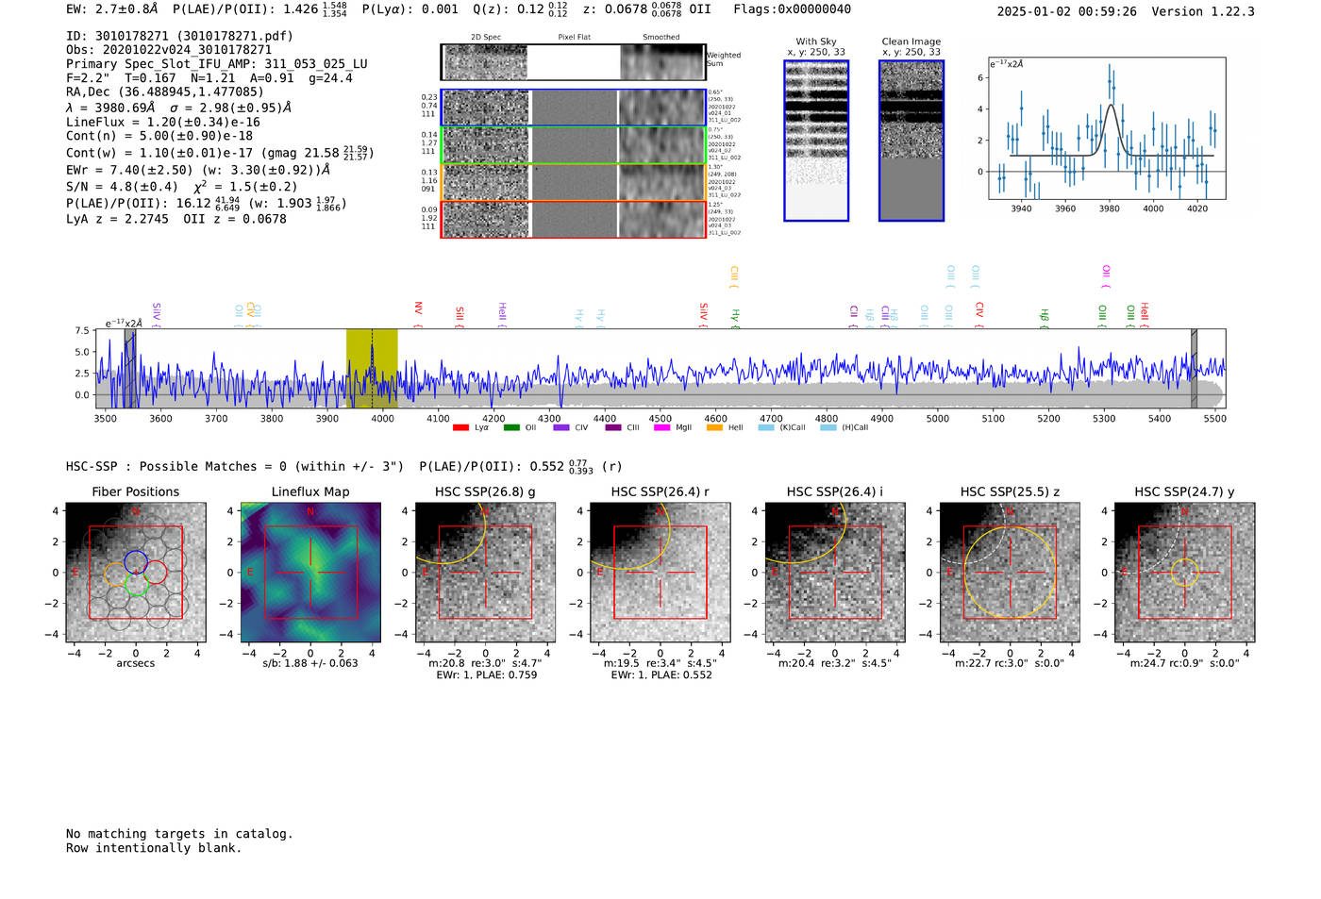This screenshot has height=899, width=1321.
Task: Click the purple SiIV marker near 3600Å
Action: [157, 314]
